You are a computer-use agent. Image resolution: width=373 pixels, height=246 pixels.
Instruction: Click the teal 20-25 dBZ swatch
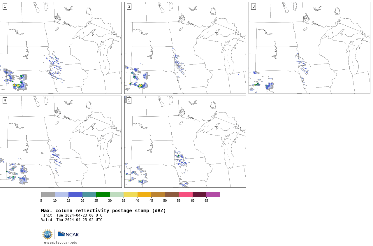pyautogui.click(x=89, y=194)
